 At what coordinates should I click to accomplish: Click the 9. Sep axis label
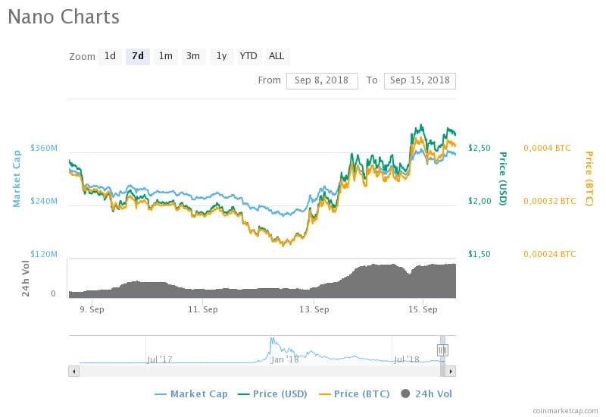(x=92, y=309)
